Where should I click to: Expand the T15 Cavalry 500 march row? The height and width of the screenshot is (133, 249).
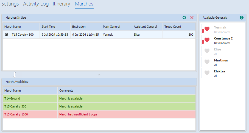point(6,35)
